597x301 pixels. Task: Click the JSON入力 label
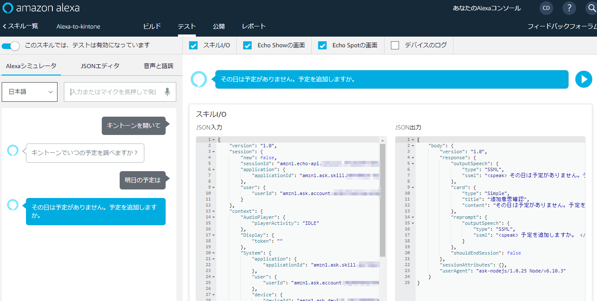coord(209,127)
